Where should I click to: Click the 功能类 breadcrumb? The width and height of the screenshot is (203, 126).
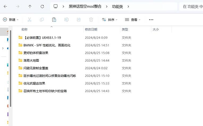(117, 6)
